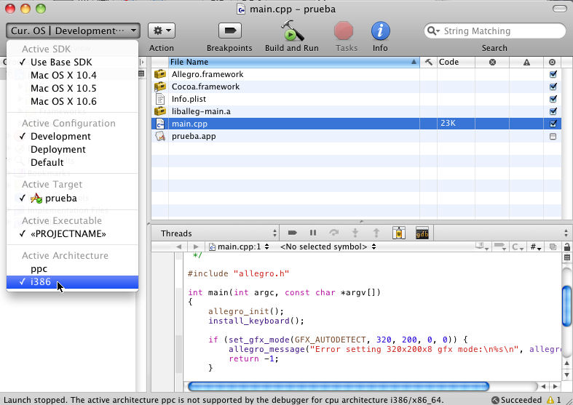Choose Mac OS X 10.6 SDK
573x405 pixels.
click(72, 102)
